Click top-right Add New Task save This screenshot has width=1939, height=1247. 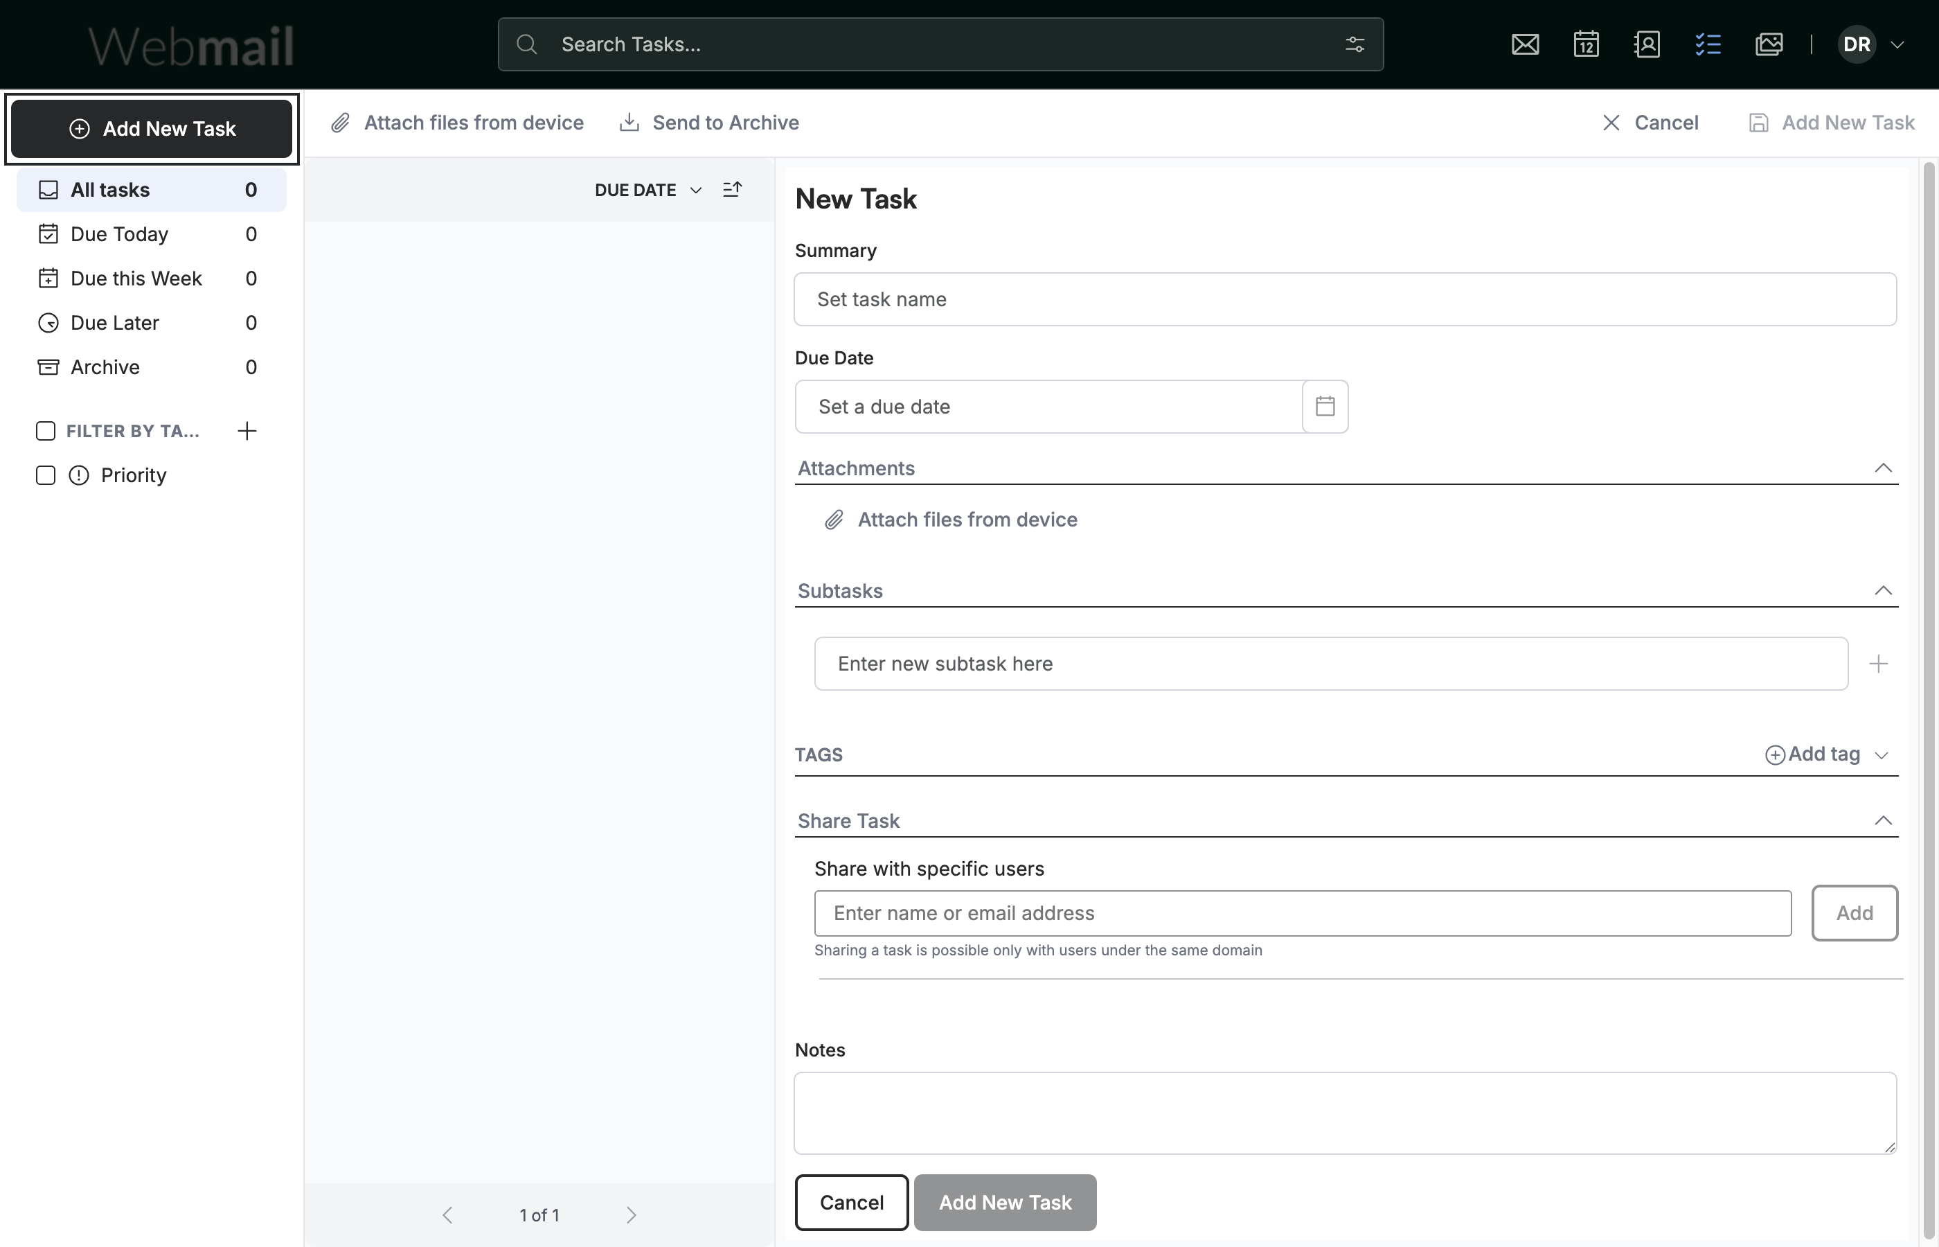1832,122
